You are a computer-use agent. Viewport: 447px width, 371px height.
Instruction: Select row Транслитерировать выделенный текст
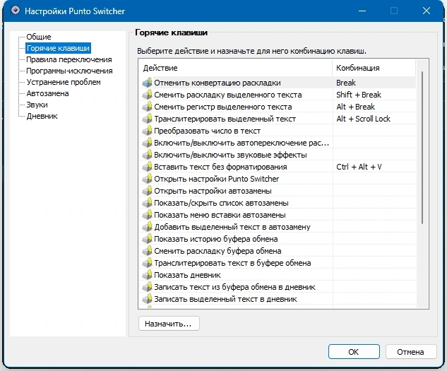click(x=277, y=119)
